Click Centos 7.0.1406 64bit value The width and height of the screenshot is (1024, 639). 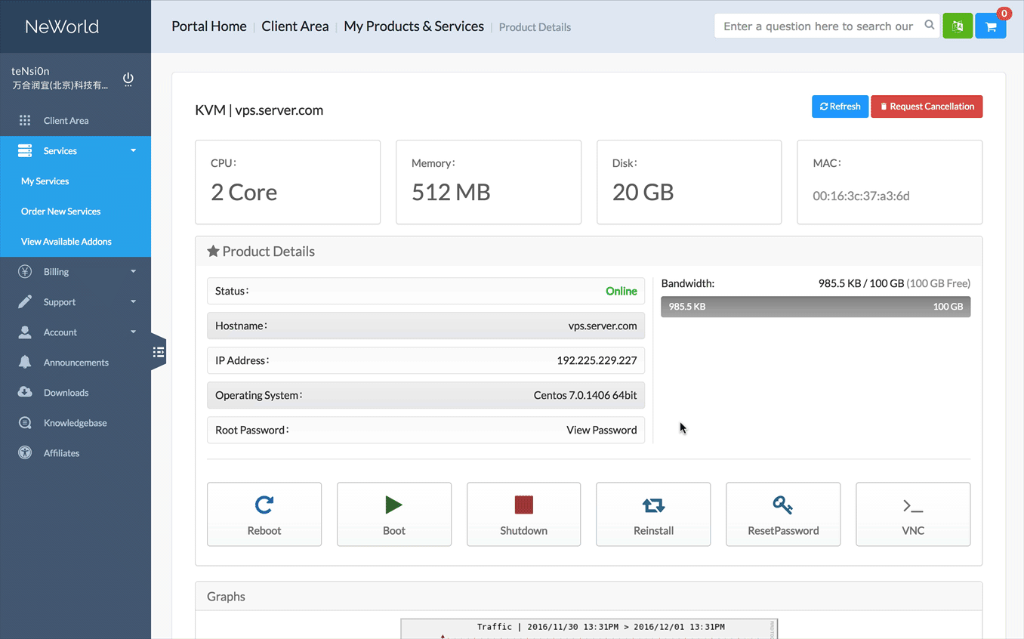585,395
